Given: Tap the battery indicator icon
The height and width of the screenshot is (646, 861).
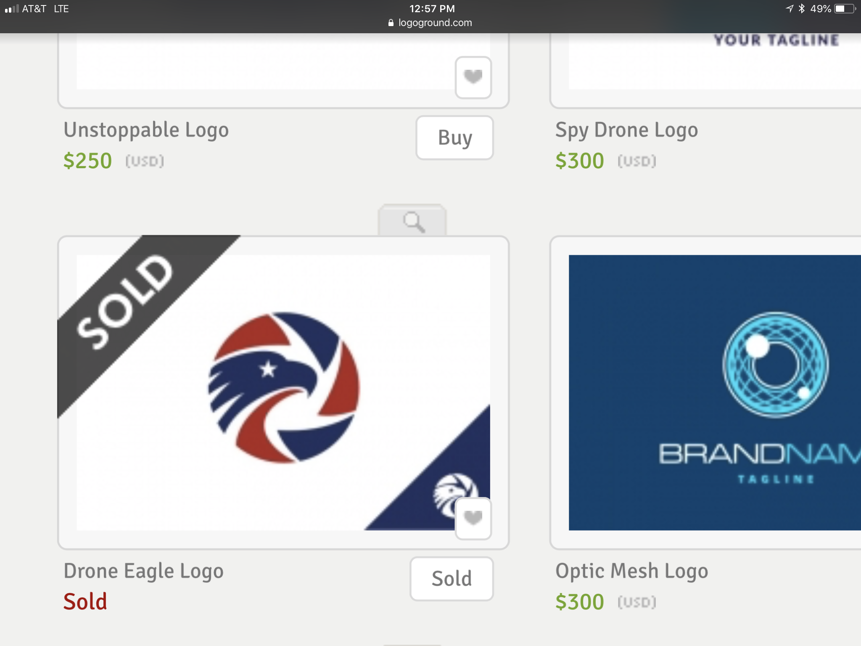Looking at the screenshot, I should (844, 9).
